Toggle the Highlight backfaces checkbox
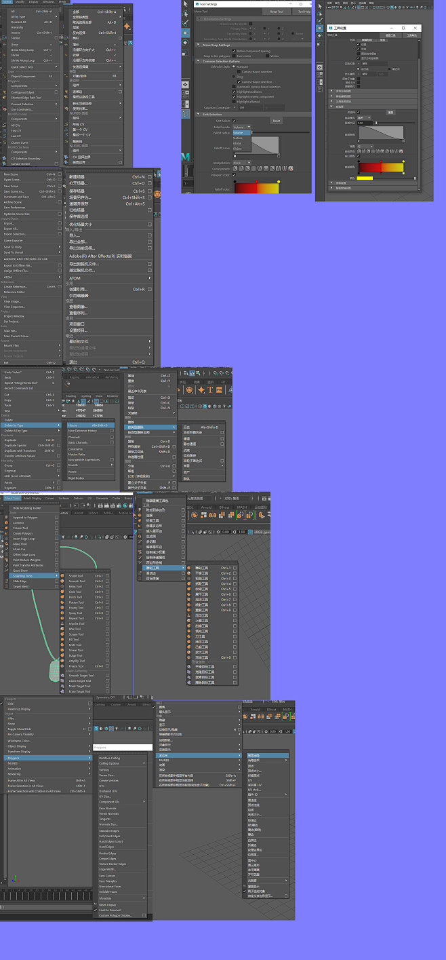The image size is (446, 960). tap(235, 92)
